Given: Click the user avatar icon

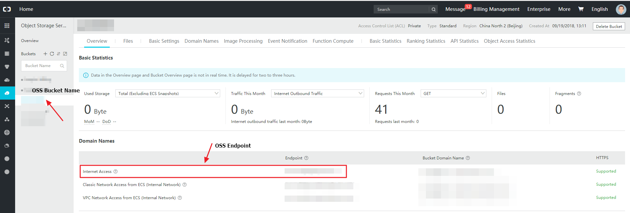Looking at the screenshot, I should pos(621,9).
